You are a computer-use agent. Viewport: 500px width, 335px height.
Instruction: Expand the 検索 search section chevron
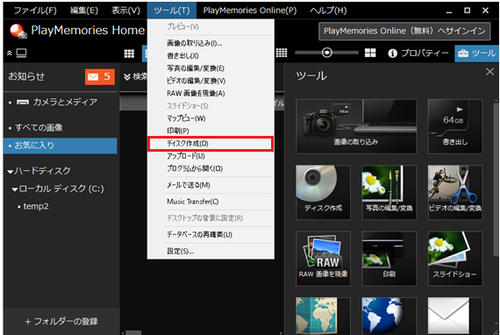click(x=127, y=77)
